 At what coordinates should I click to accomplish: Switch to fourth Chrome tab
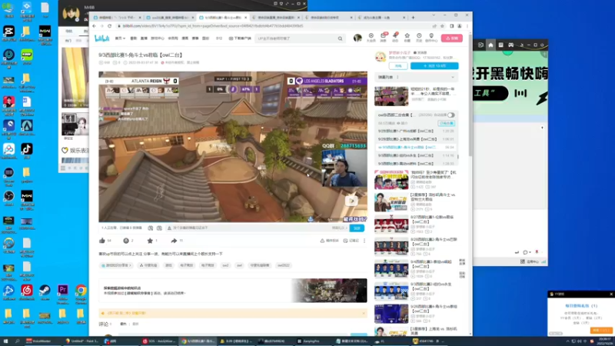coord(276,18)
